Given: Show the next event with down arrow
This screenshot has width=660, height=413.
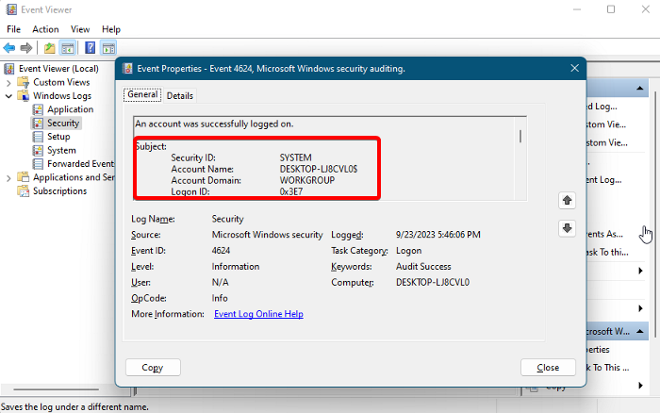Looking at the screenshot, I should [567, 228].
